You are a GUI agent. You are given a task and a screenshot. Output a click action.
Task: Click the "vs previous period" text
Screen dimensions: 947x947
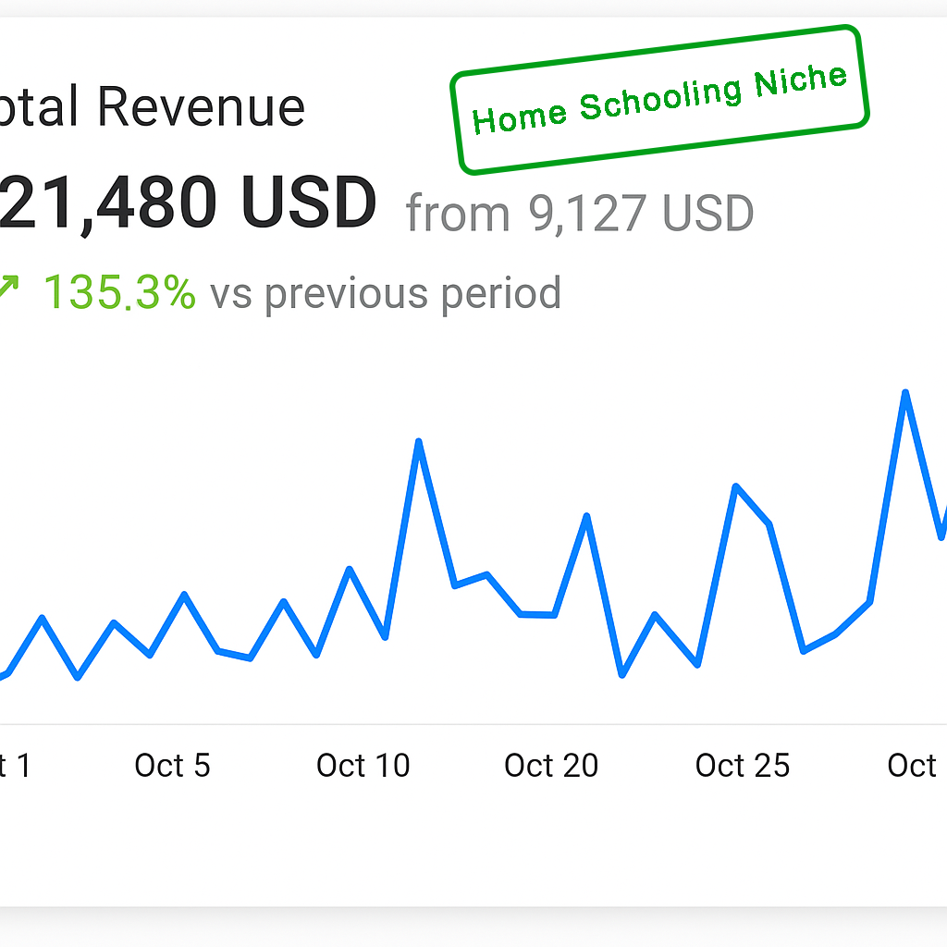[386, 293]
